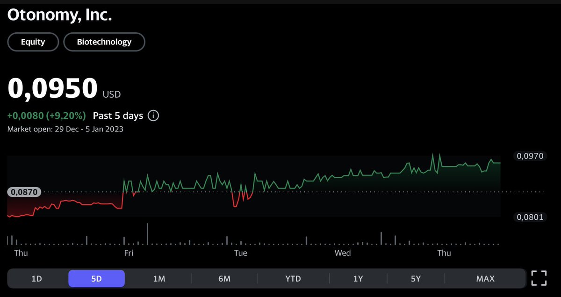Click the 0,0801 low price label

[531, 217]
